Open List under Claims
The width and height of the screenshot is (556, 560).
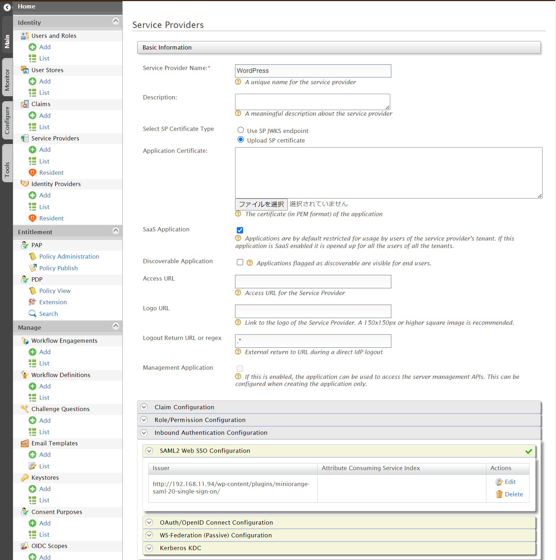(x=44, y=127)
